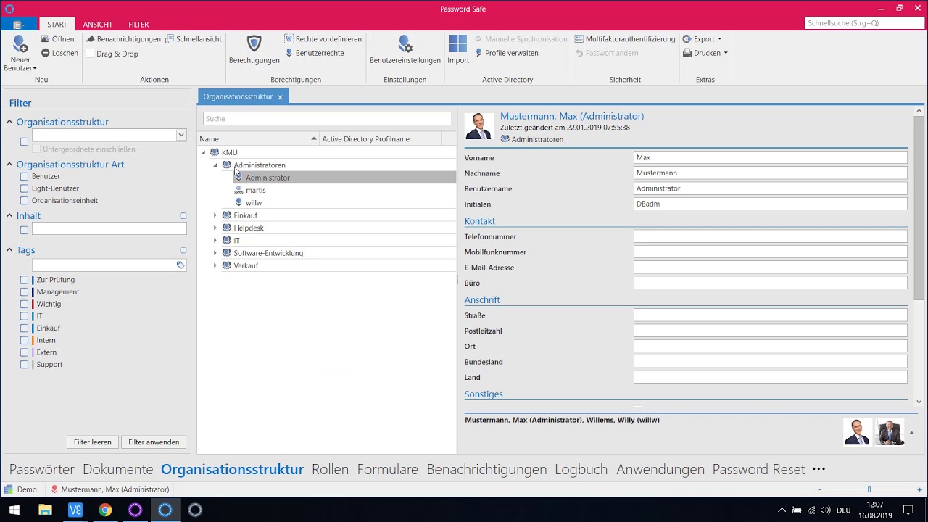
Task: Open the Rollen module
Action: [330, 469]
